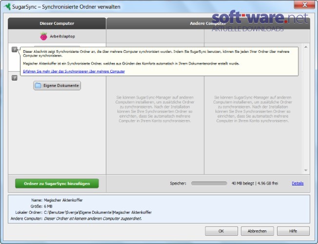Click the '40 MB belegt | 4.96 GB frei' text
318x244 pixels.
pos(255,183)
